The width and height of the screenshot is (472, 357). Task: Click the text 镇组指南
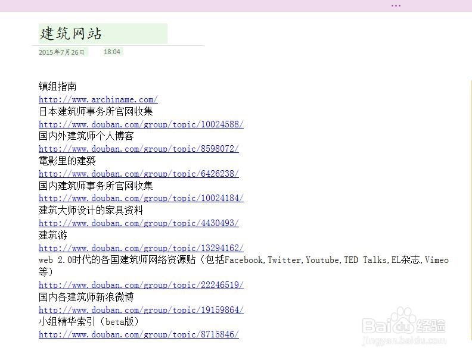tap(57, 86)
